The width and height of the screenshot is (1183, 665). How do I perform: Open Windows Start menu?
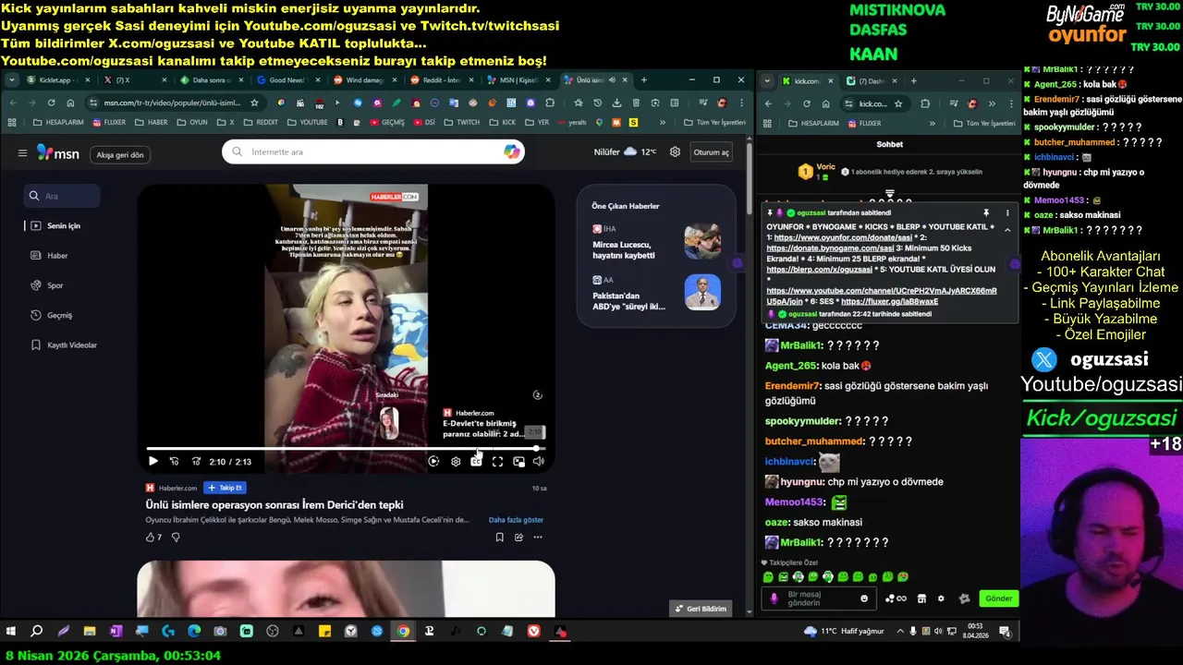tap(11, 632)
